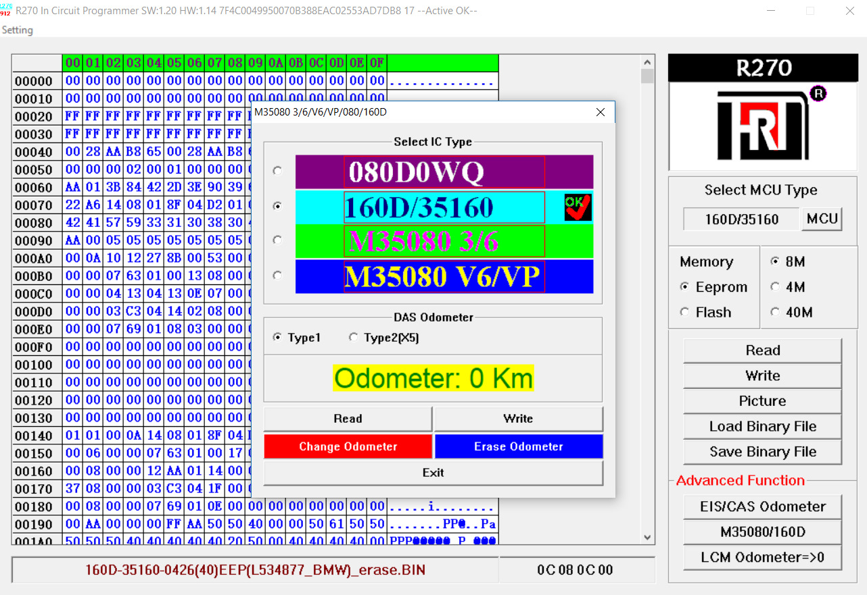Click the MCU selector button

pyautogui.click(x=822, y=218)
